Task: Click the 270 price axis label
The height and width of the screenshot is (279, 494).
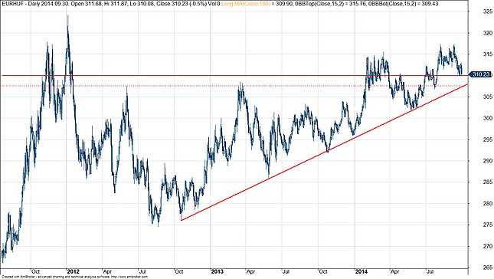Action: click(x=487, y=246)
